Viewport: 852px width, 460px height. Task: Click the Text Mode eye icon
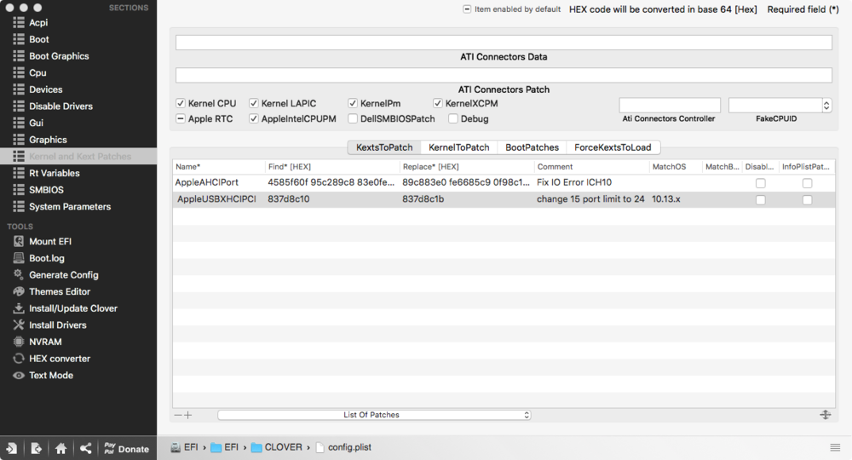coord(18,375)
